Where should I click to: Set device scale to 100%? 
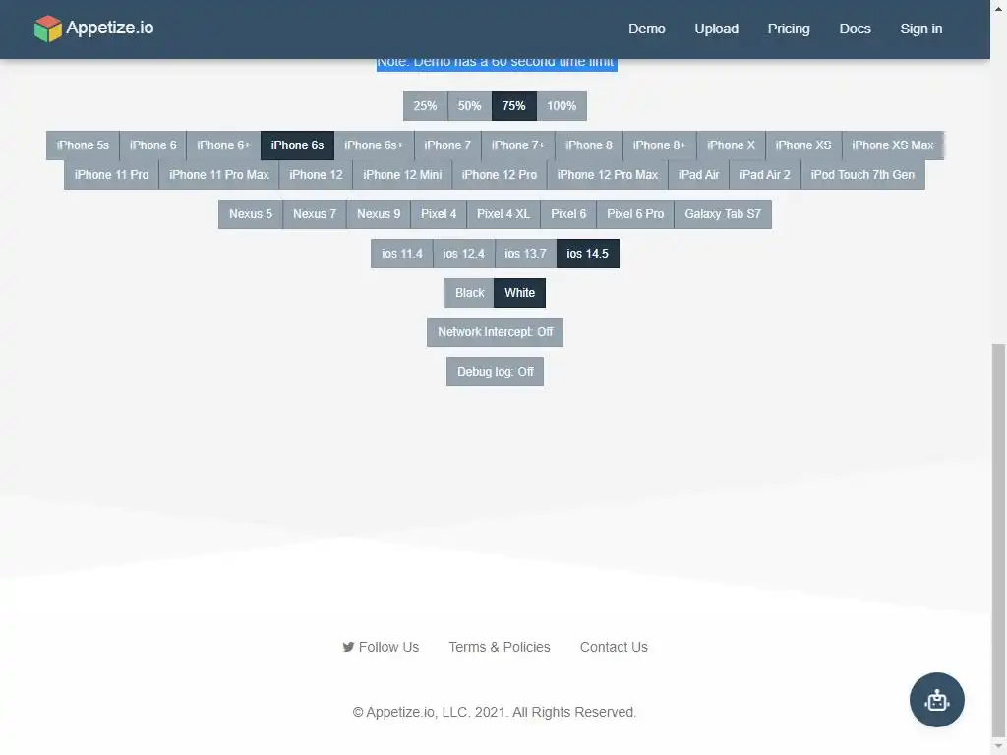(x=562, y=106)
